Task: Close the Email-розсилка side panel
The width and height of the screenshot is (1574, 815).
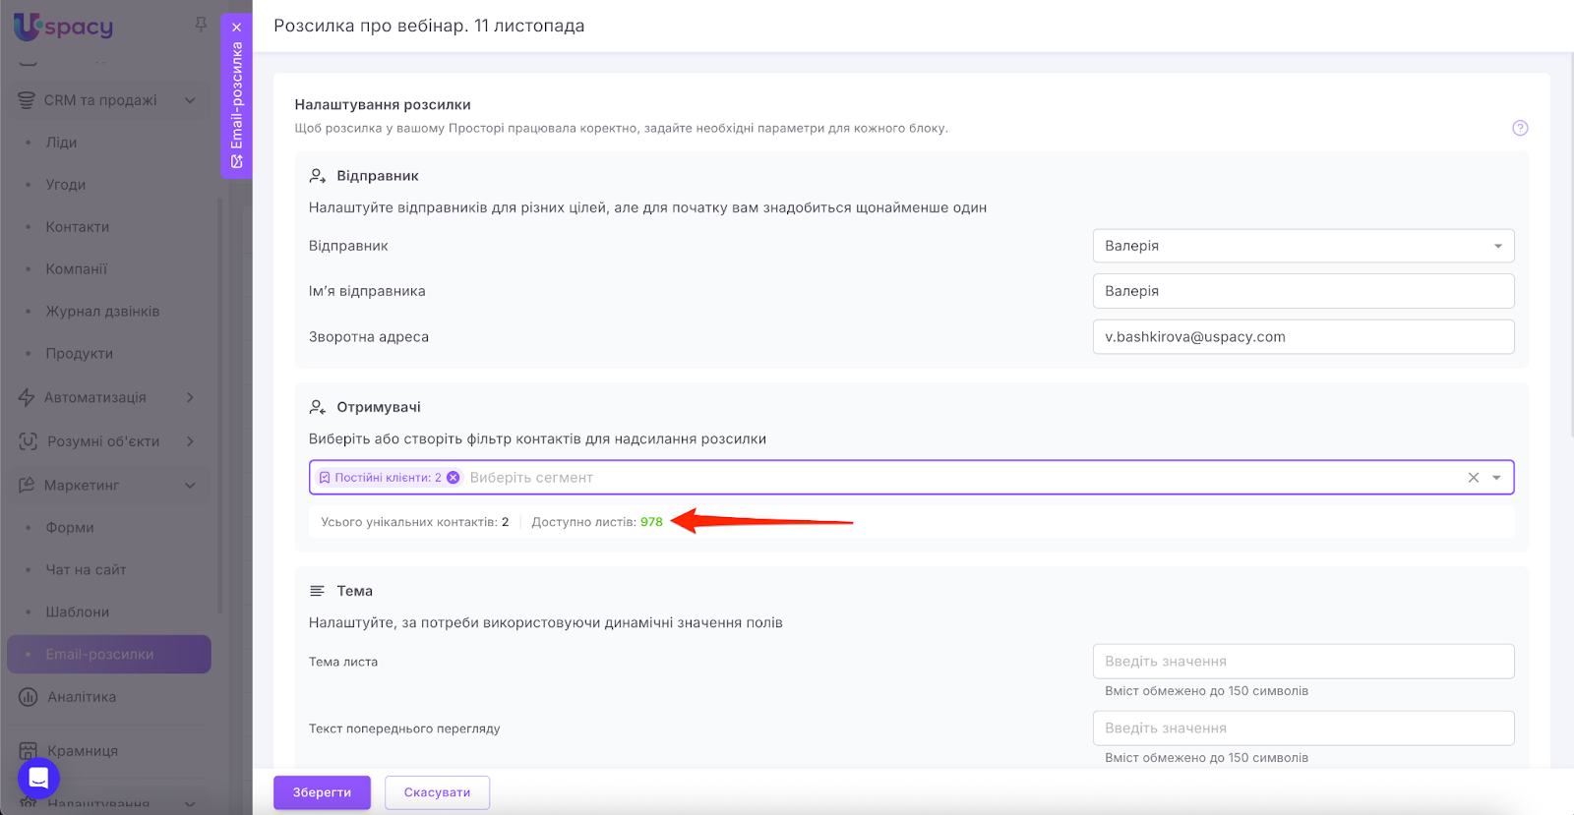Action: [237, 28]
